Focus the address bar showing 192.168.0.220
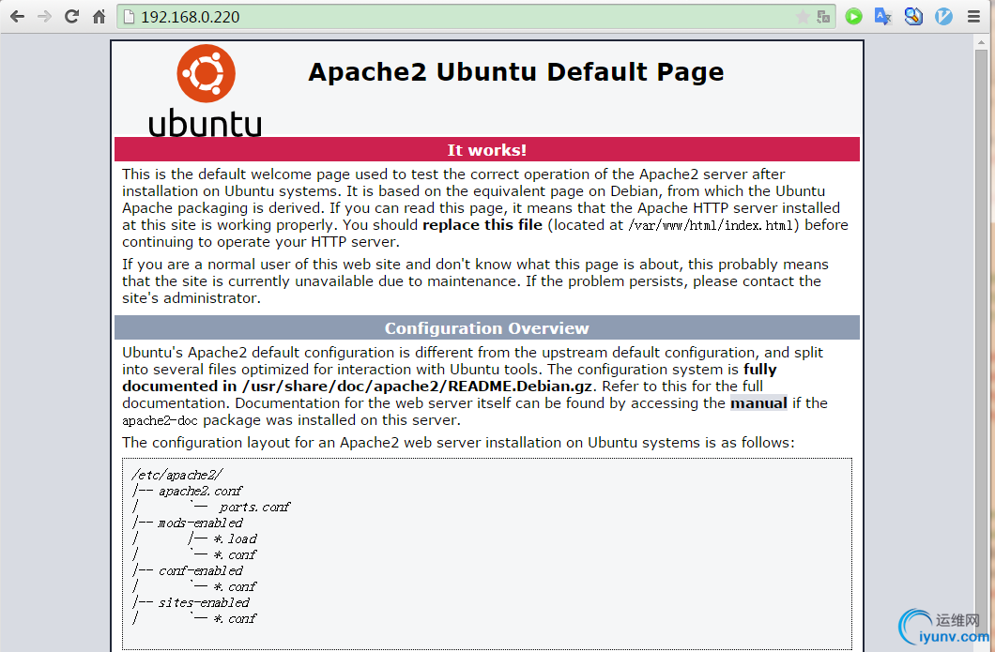This screenshot has width=995, height=652. (476, 17)
